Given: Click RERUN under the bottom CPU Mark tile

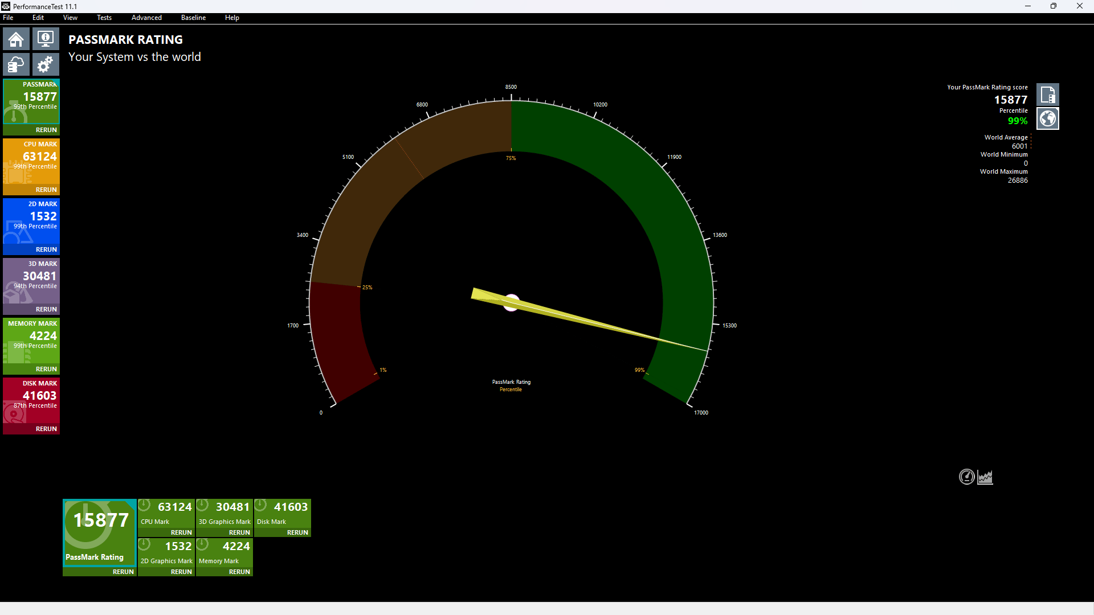Looking at the screenshot, I should pos(181,532).
